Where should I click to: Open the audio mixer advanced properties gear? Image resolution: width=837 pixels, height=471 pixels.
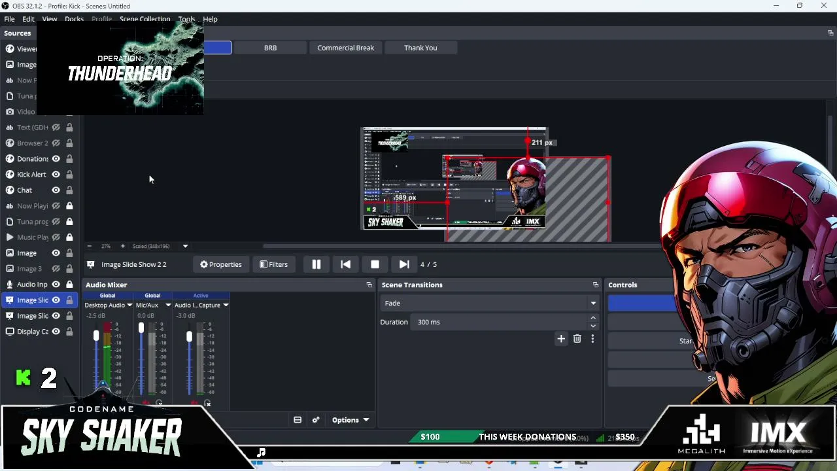(x=316, y=420)
